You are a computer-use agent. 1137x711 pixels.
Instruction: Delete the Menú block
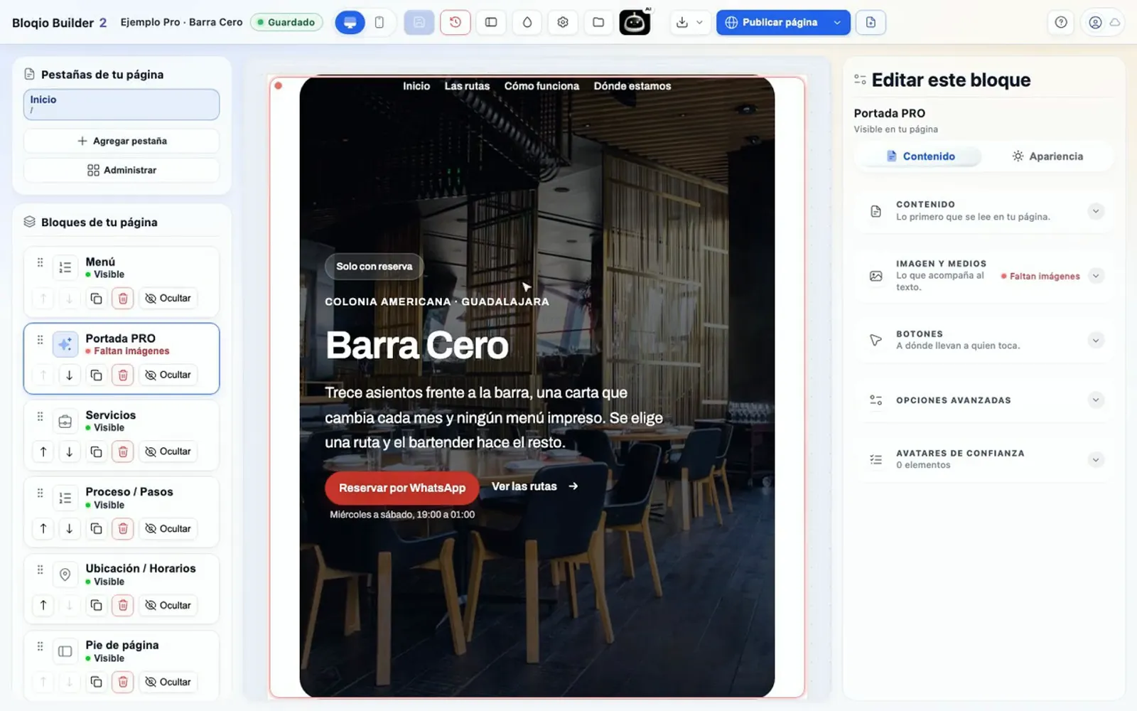point(123,299)
